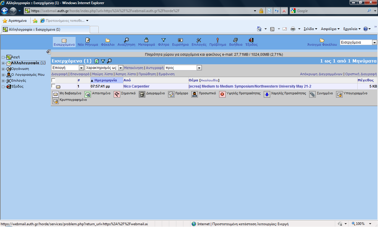
Task: Click the browser Refresh button
Action: click(x=277, y=11)
